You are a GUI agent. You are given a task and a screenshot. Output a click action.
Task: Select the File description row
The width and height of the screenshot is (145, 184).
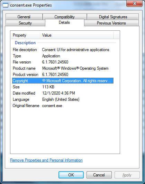pos(63,50)
